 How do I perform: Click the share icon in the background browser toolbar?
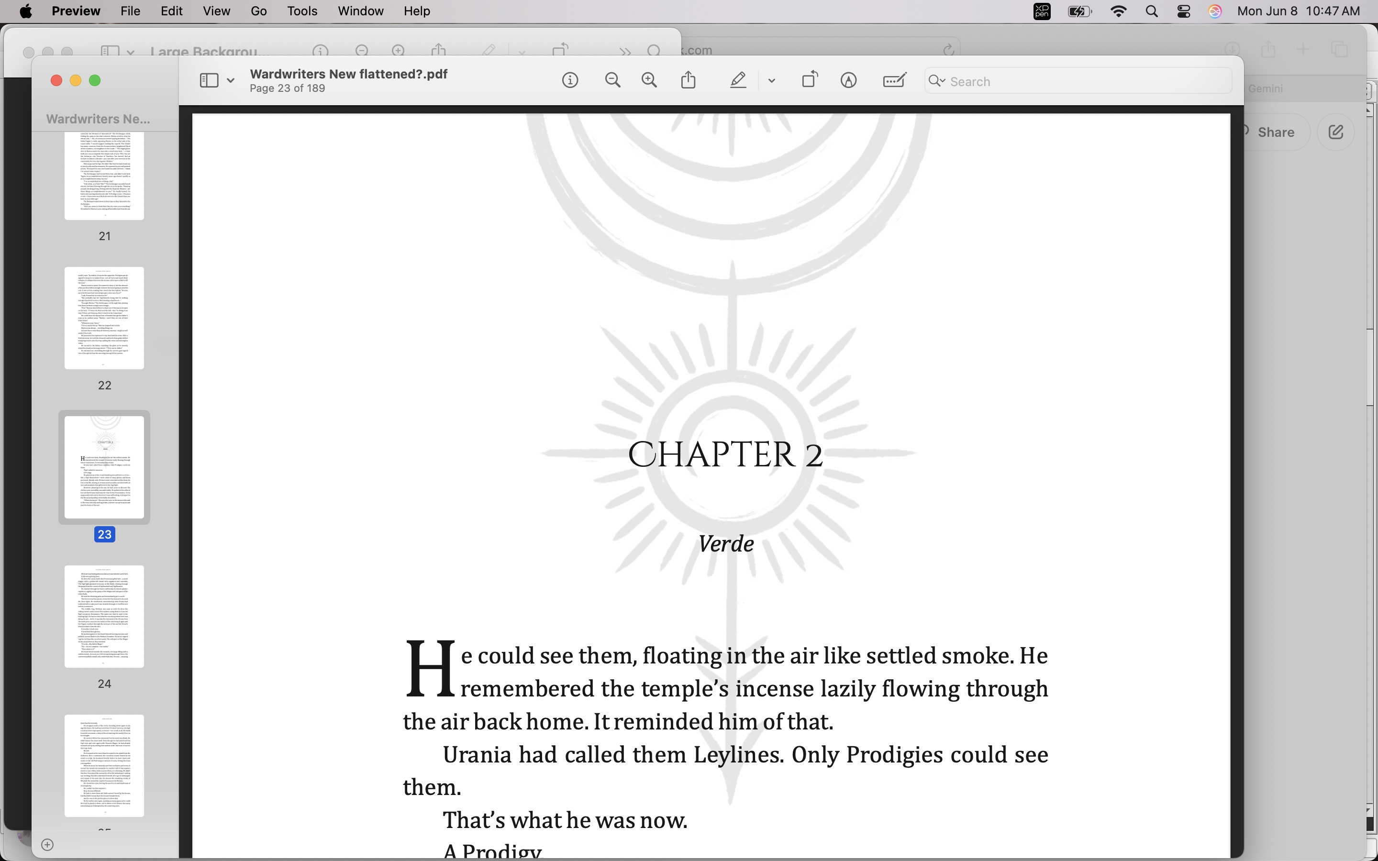(x=1268, y=50)
